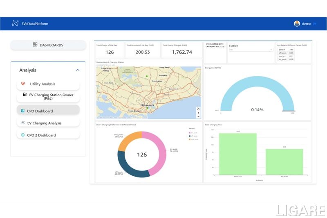Click the demo user avatar
Viewport: 327px width, 218px height.
pos(297,23)
